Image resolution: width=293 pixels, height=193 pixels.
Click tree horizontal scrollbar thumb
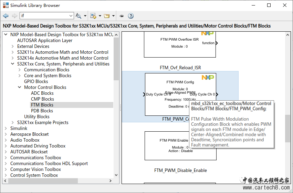[x=43, y=181]
